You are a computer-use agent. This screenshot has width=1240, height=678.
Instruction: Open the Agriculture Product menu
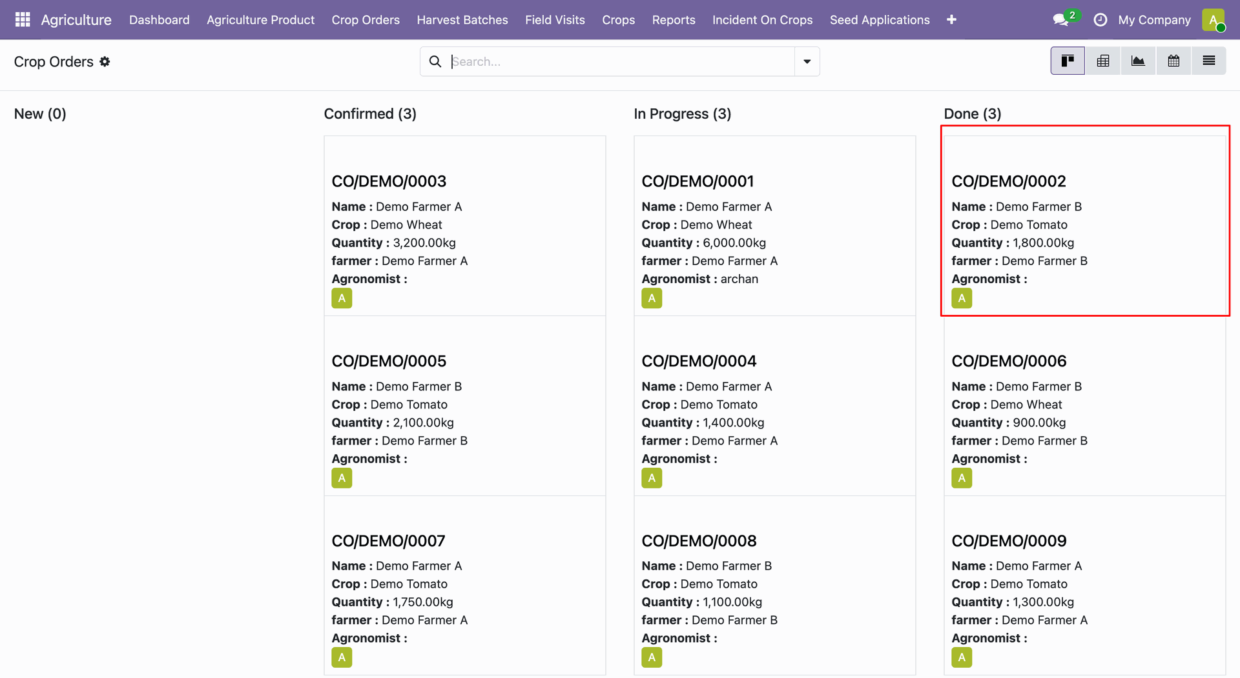coord(261,20)
